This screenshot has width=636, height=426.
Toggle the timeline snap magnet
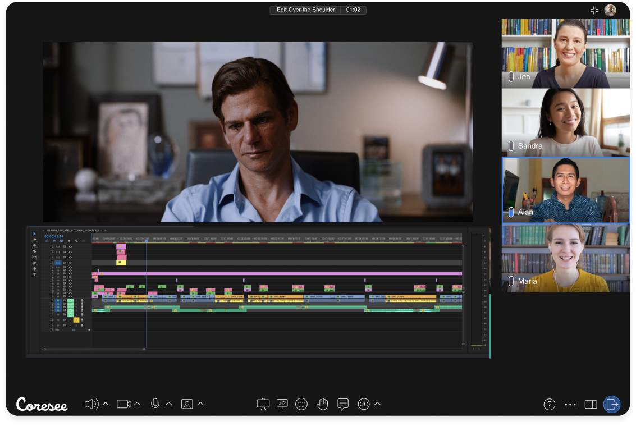(54, 241)
